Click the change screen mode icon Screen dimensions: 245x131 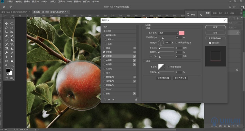[12, 78]
